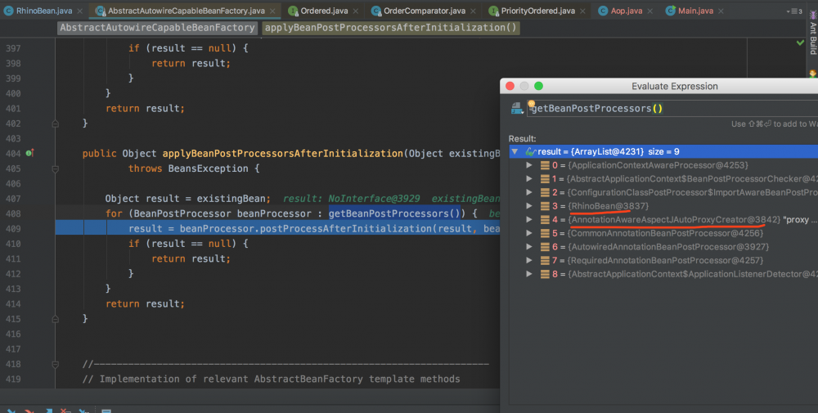The height and width of the screenshot is (413, 818).
Task: Click the fold marker at line 402
Action: (56, 123)
